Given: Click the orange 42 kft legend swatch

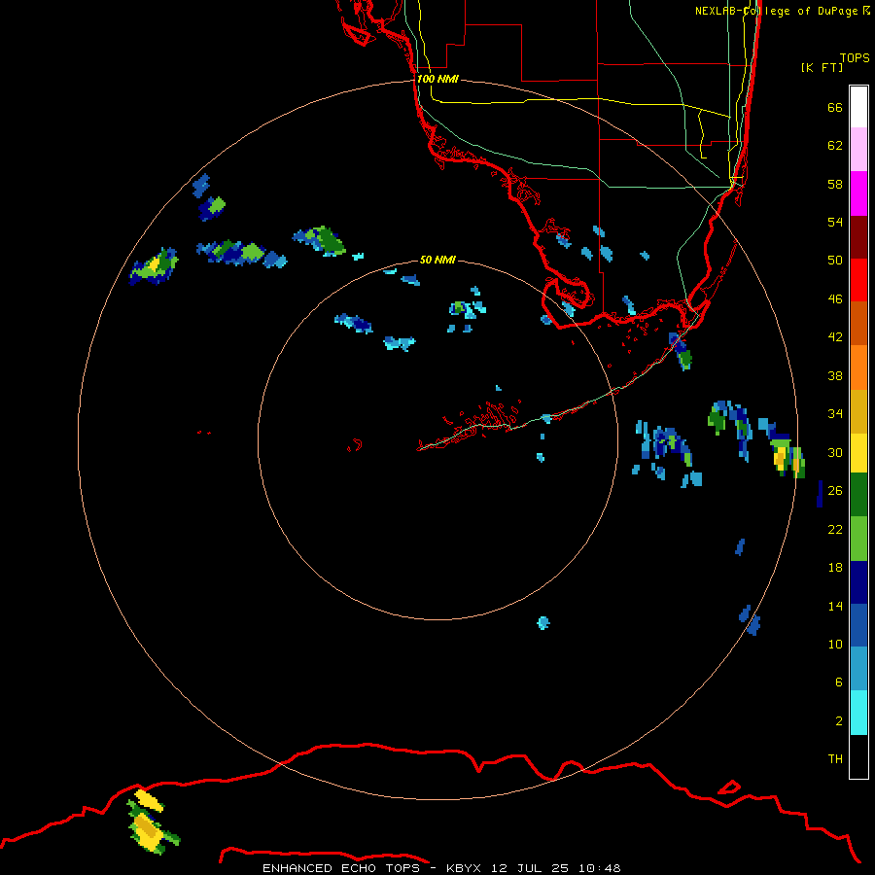Looking at the screenshot, I should pos(858,367).
